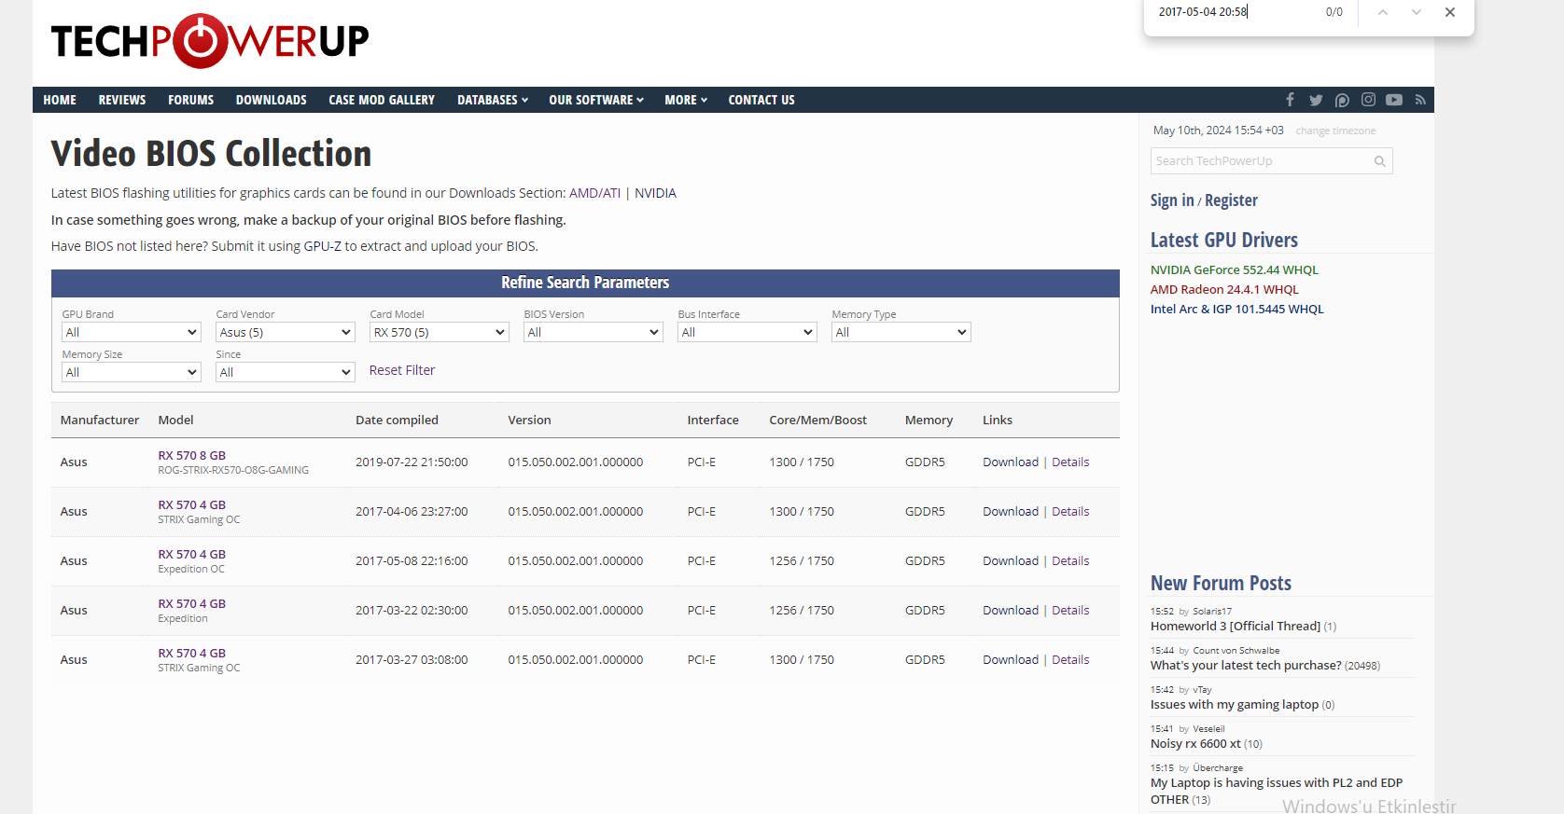The width and height of the screenshot is (1564, 814).
Task: View Details for the Expedition OC BIOS
Action: tap(1070, 560)
